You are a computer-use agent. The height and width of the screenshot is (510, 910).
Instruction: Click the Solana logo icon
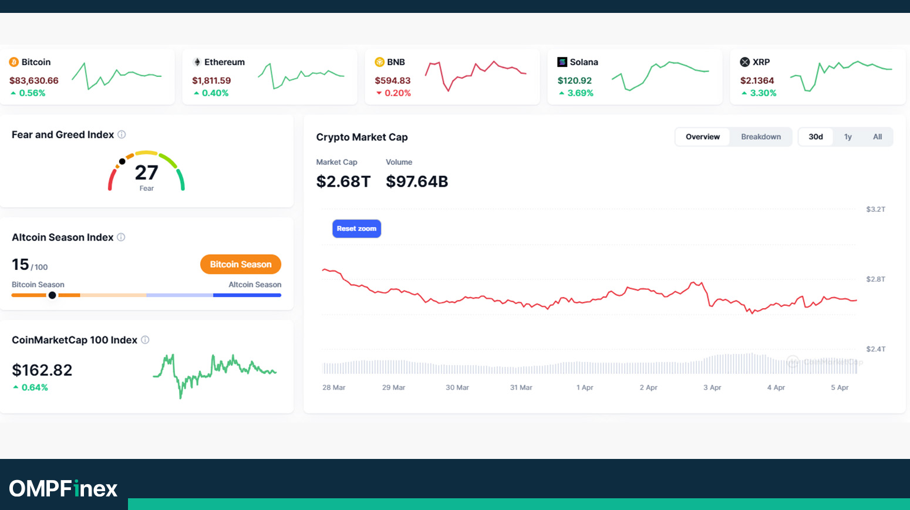[x=562, y=62]
